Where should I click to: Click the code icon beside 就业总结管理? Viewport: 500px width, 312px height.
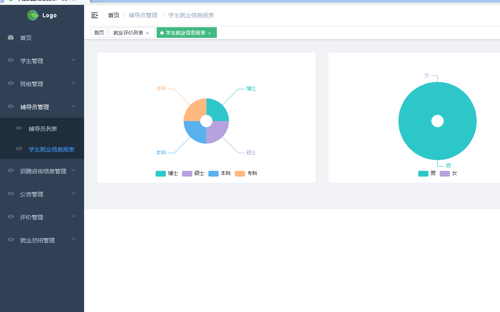click(x=11, y=240)
